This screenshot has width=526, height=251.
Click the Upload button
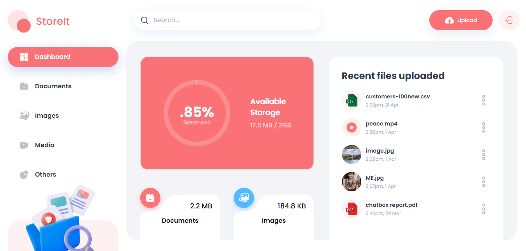coord(461,20)
